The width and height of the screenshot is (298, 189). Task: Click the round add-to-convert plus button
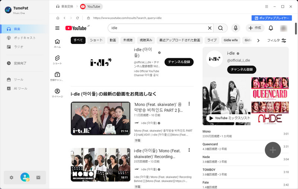point(273,150)
